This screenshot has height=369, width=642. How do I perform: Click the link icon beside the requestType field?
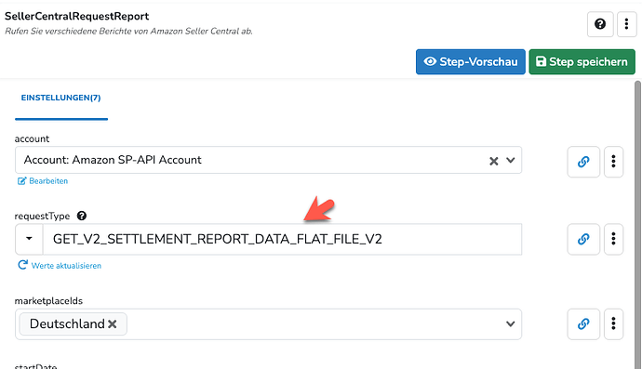coord(583,239)
